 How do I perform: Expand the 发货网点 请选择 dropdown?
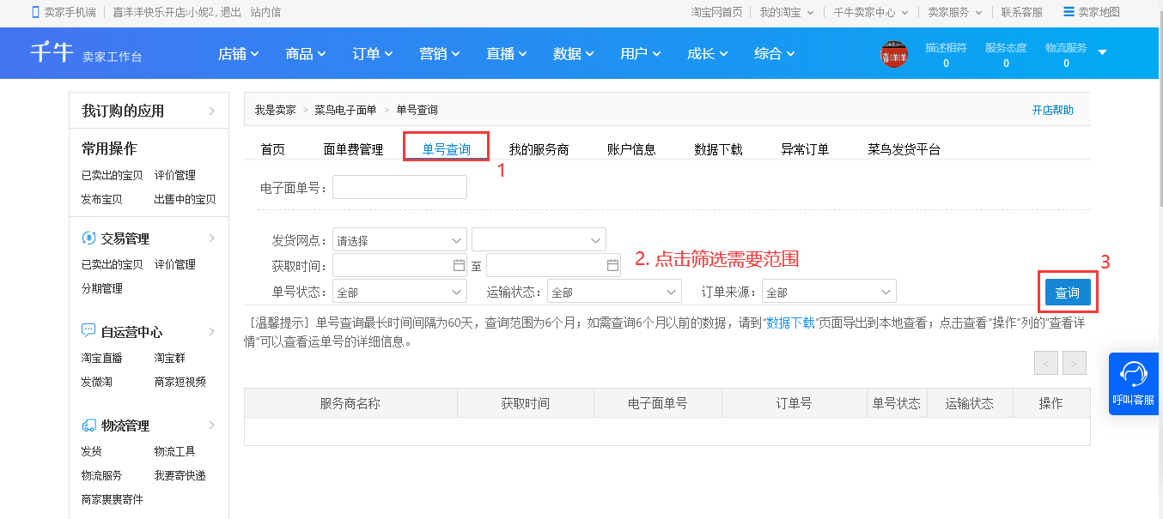coord(399,240)
